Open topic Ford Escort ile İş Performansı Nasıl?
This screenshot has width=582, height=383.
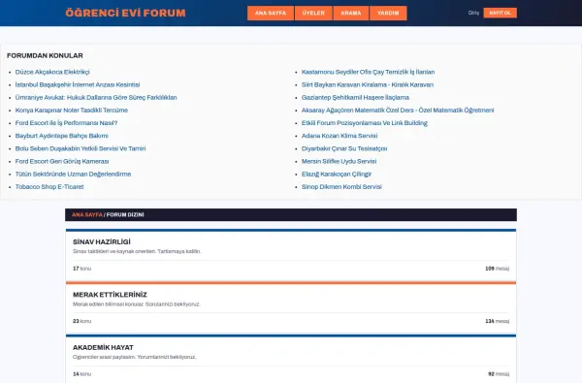tap(66, 123)
